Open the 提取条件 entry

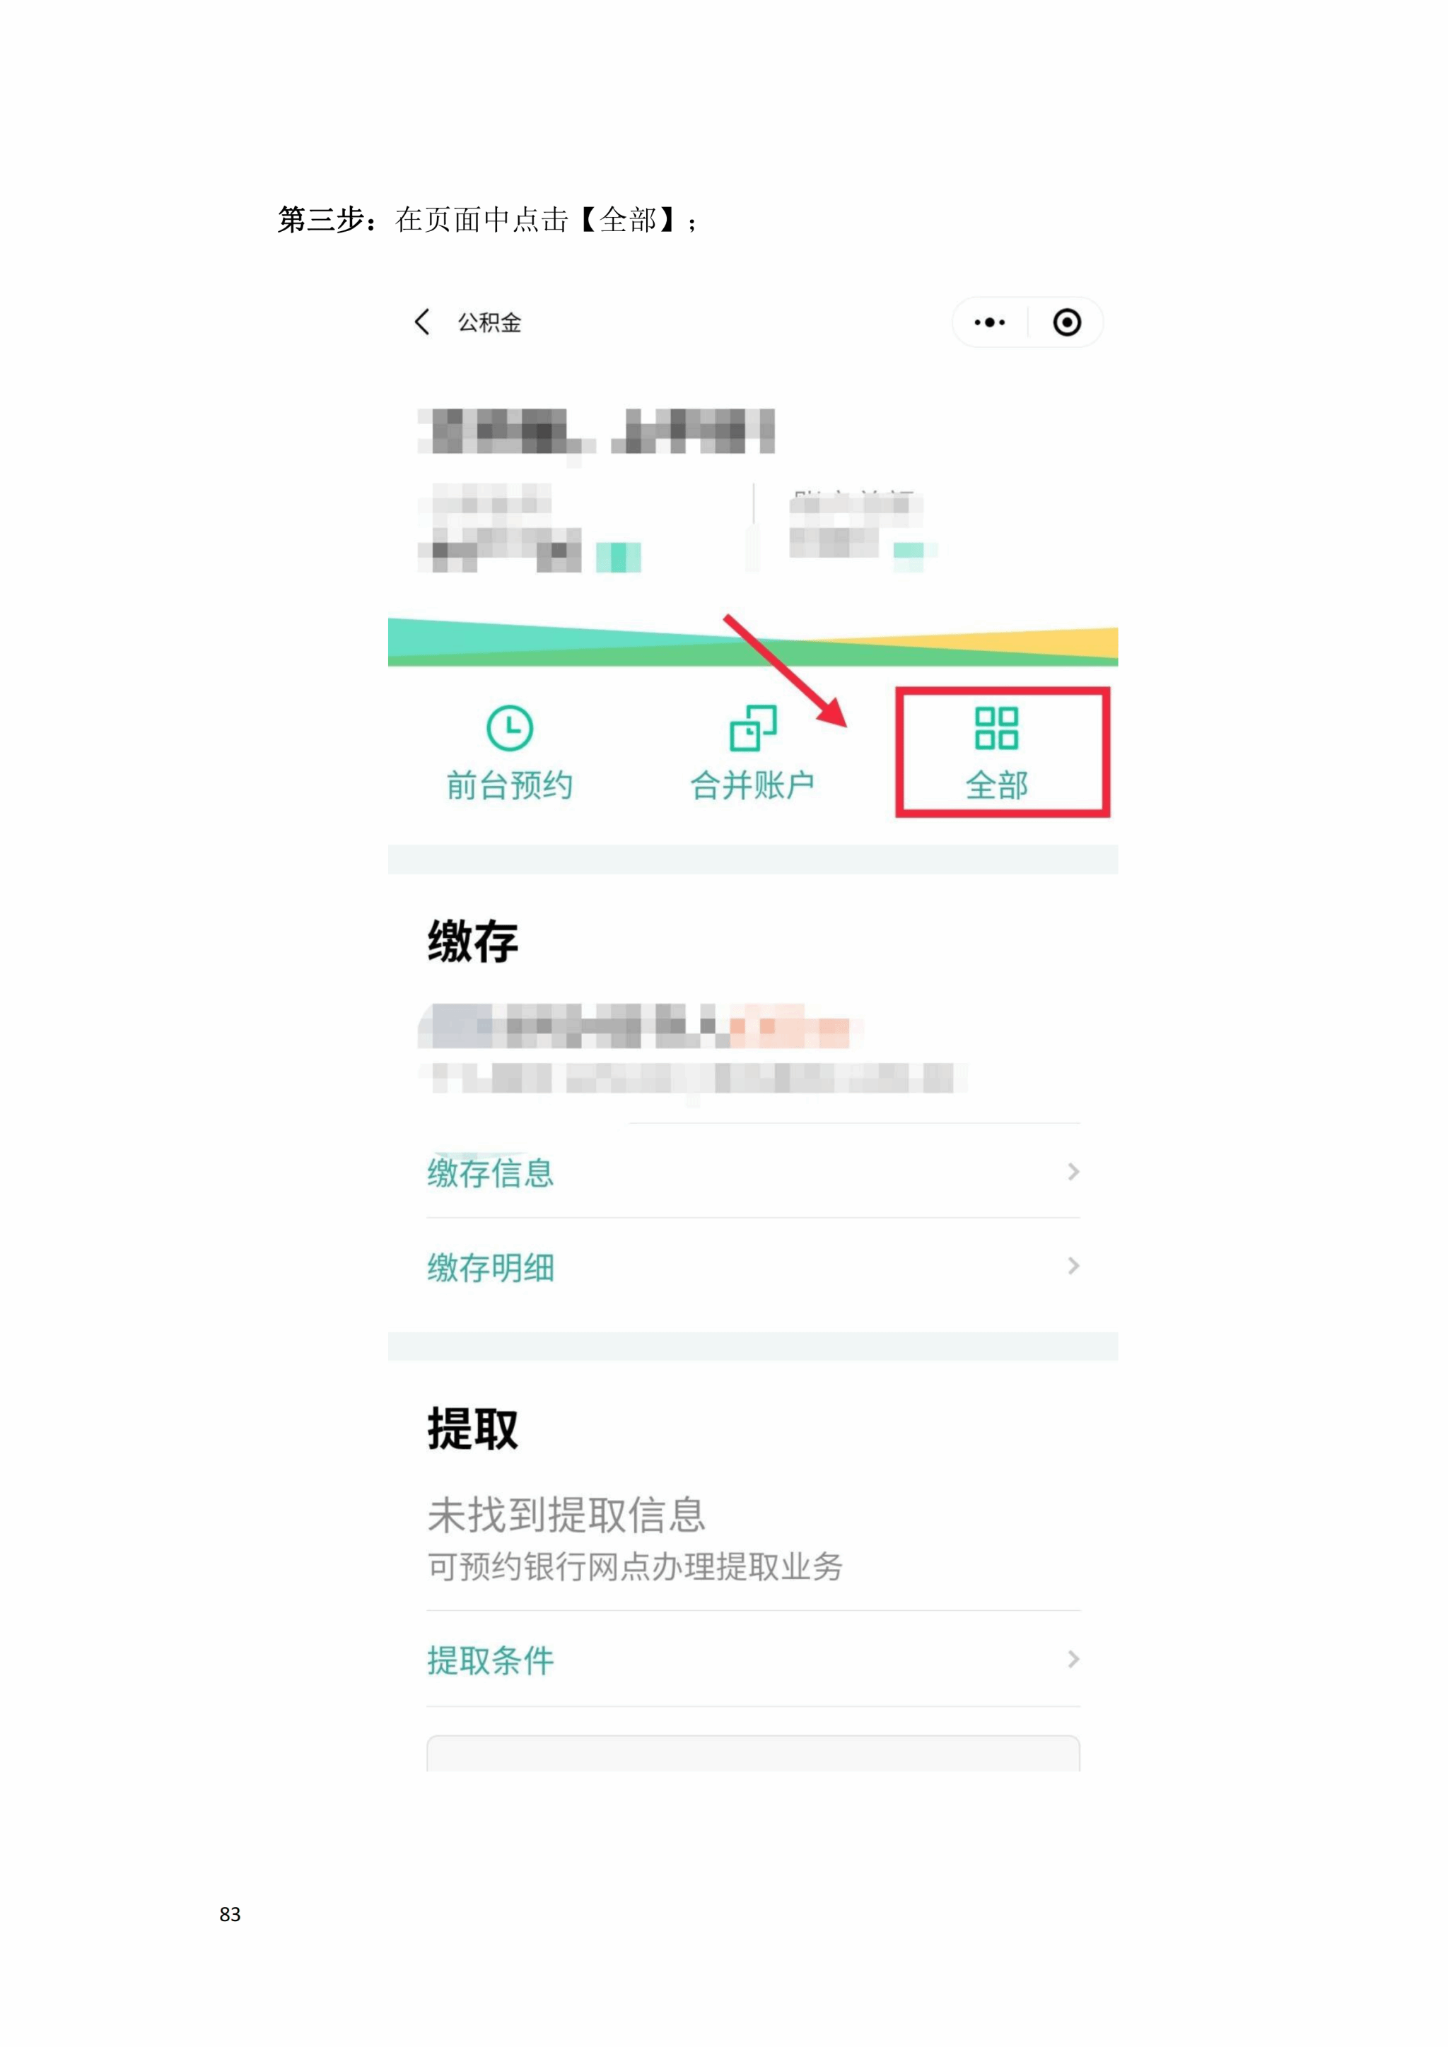point(754,1659)
